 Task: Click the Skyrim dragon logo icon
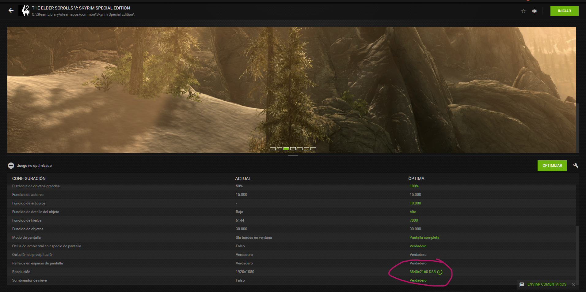point(25,11)
